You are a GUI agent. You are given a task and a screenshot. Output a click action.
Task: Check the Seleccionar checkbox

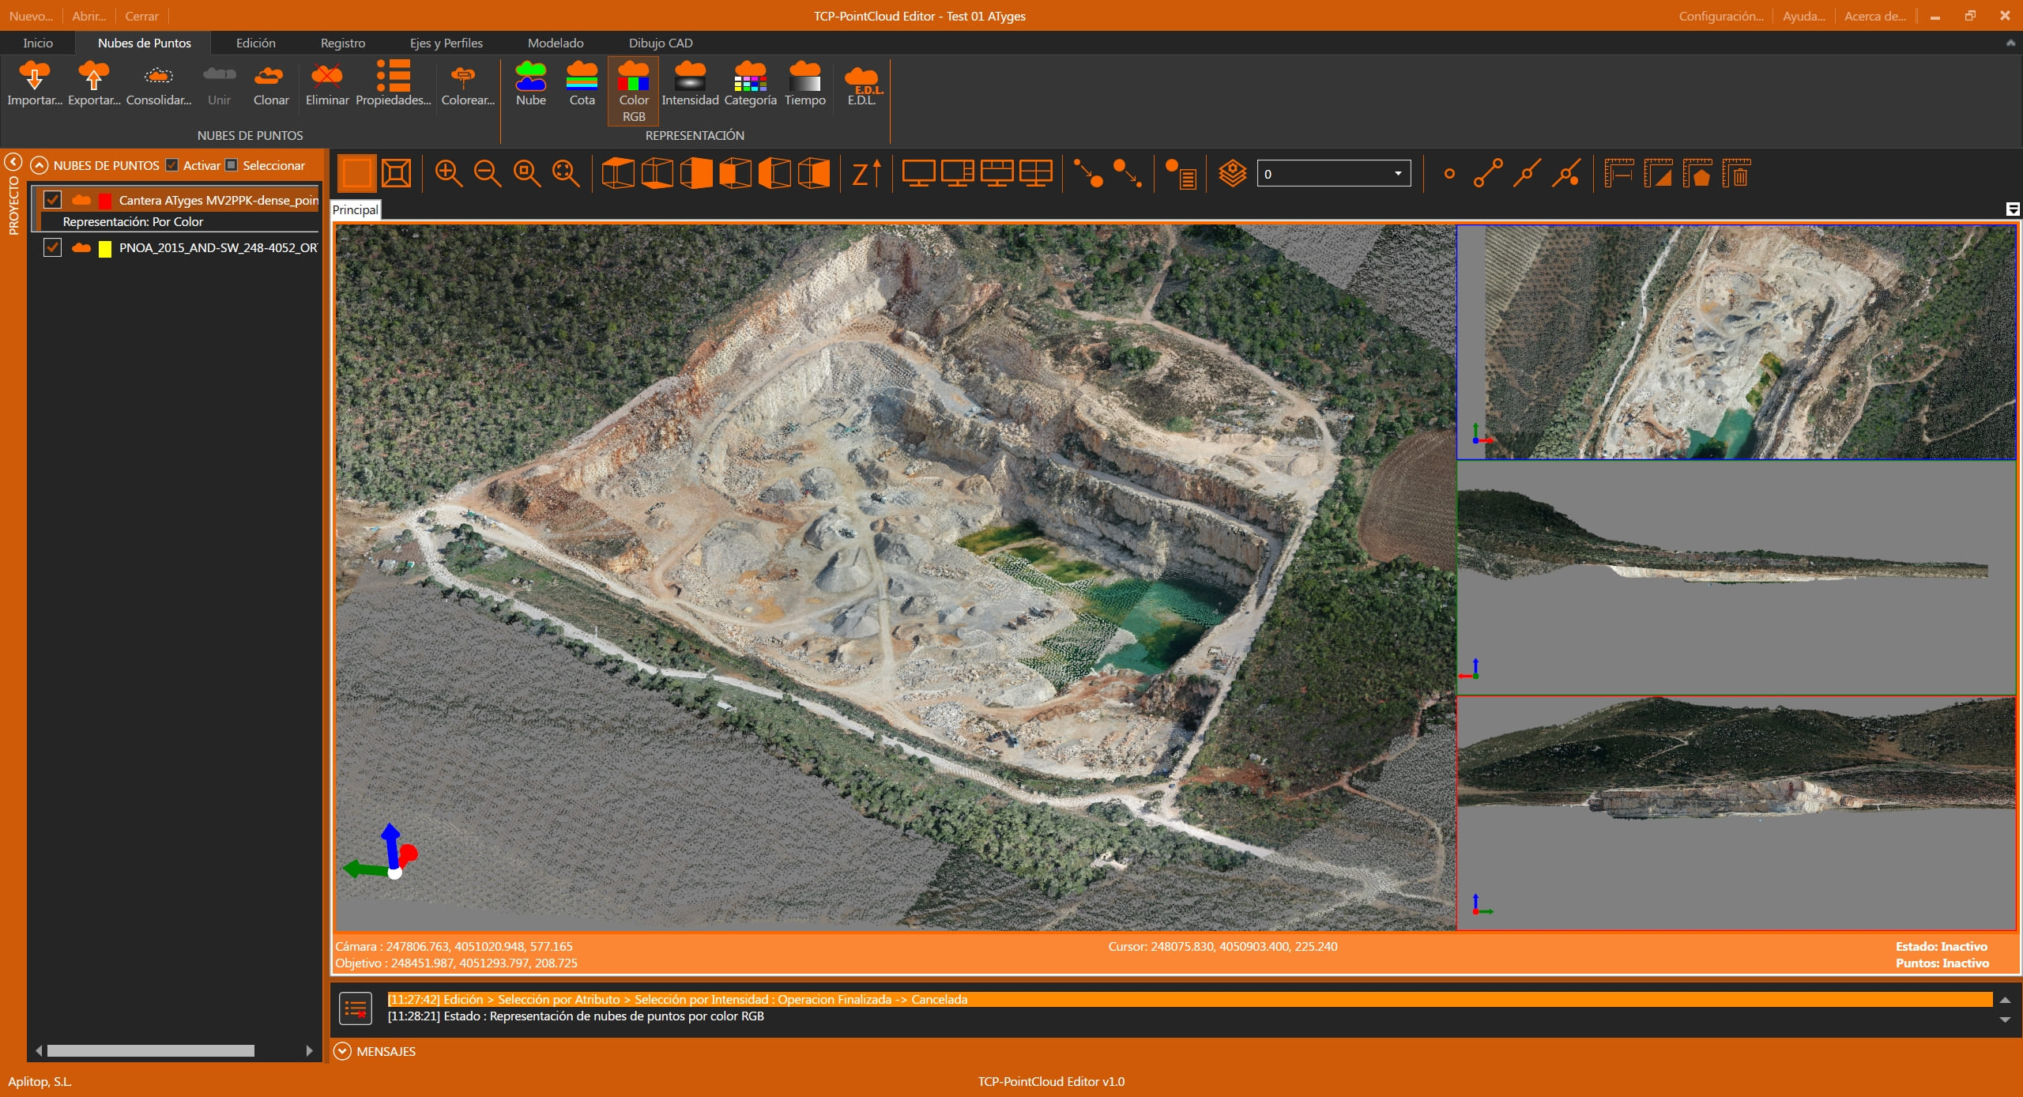point(231,165)
